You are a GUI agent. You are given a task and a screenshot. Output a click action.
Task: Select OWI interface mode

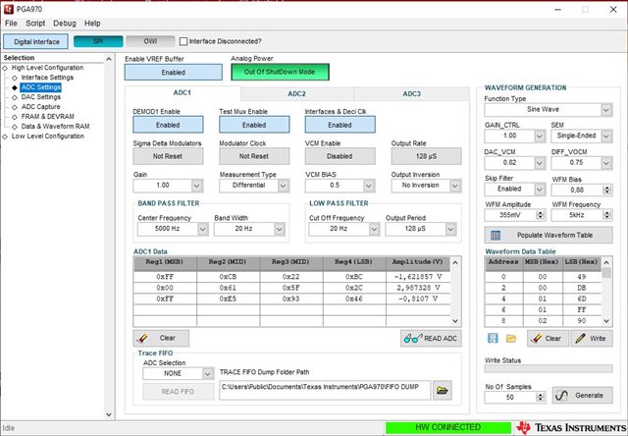pyautogui.click(x=150, y=41)
